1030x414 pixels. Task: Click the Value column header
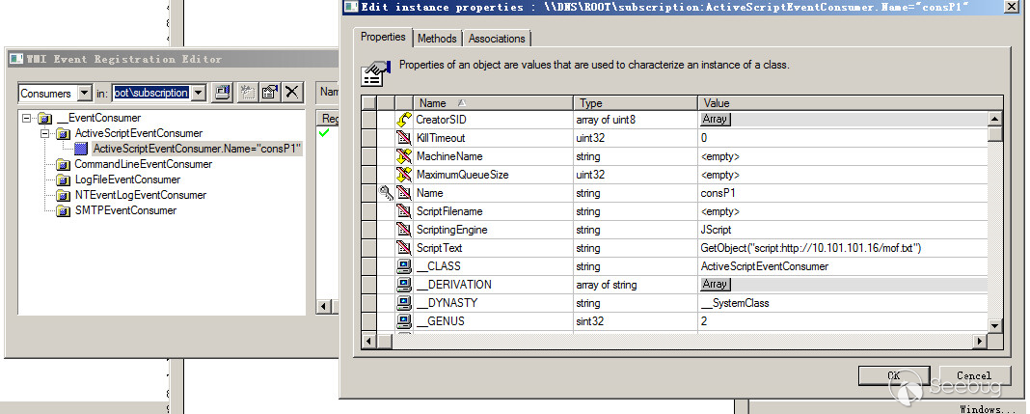(x=850, y=103)
